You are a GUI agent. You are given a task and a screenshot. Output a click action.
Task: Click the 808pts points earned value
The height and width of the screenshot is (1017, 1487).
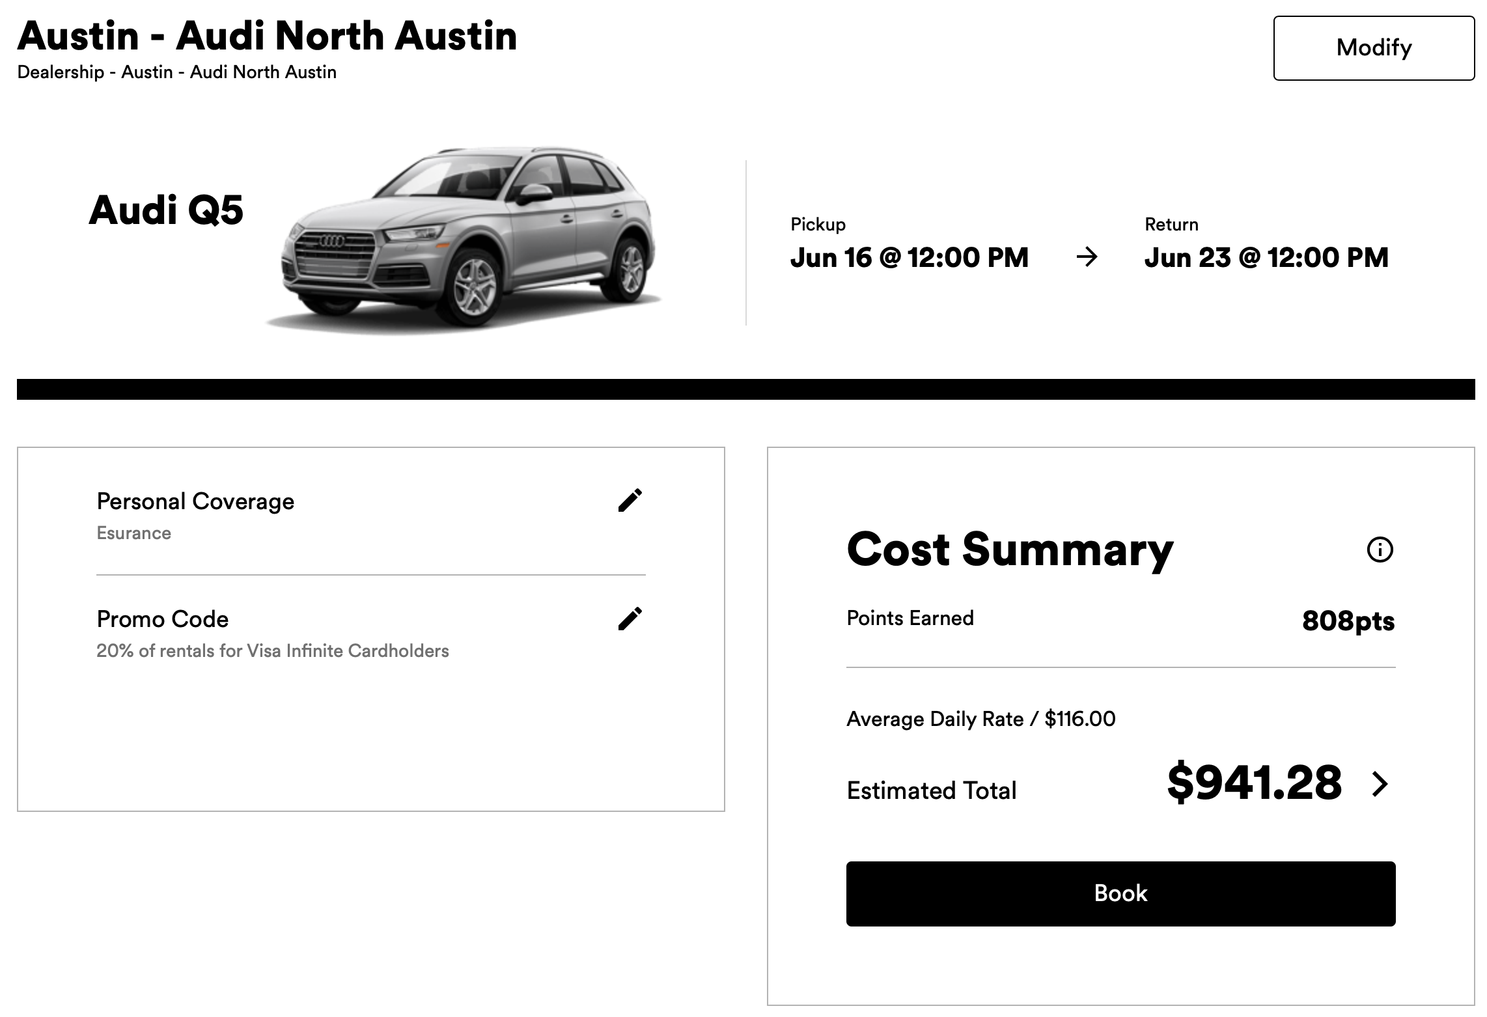[x=1348, y=620]
